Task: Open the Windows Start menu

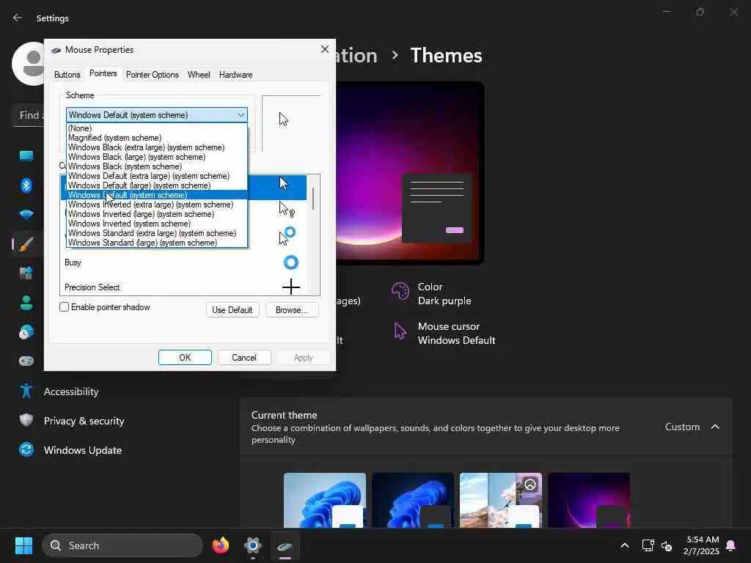Action: pyautogui.click(x=23, y=545)
